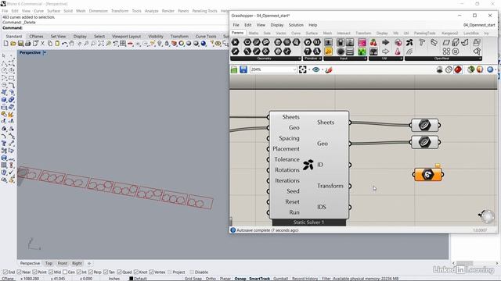Open the 204% zoom level dropdown

point(294,69)
